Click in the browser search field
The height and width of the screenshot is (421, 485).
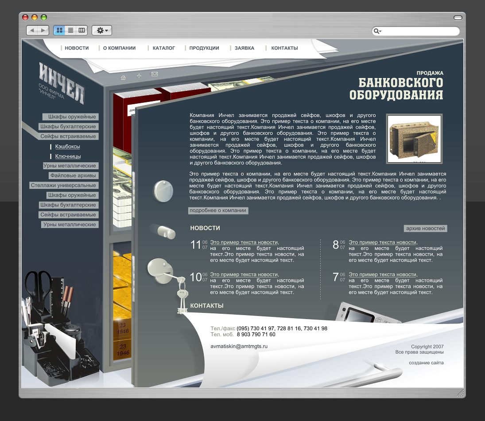tap(419, 31)
